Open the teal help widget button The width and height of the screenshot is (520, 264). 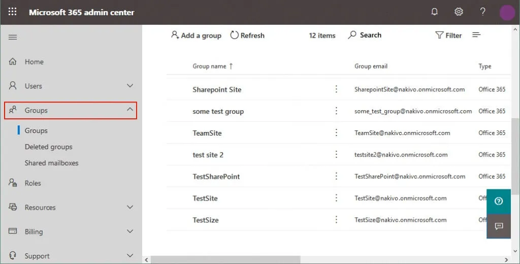(x=498, y=201)
